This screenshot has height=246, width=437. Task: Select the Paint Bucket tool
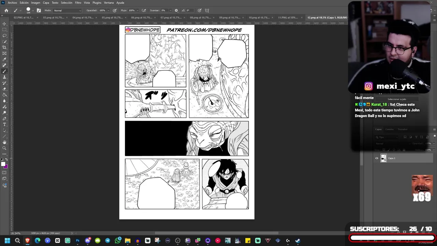click(4, 95)
